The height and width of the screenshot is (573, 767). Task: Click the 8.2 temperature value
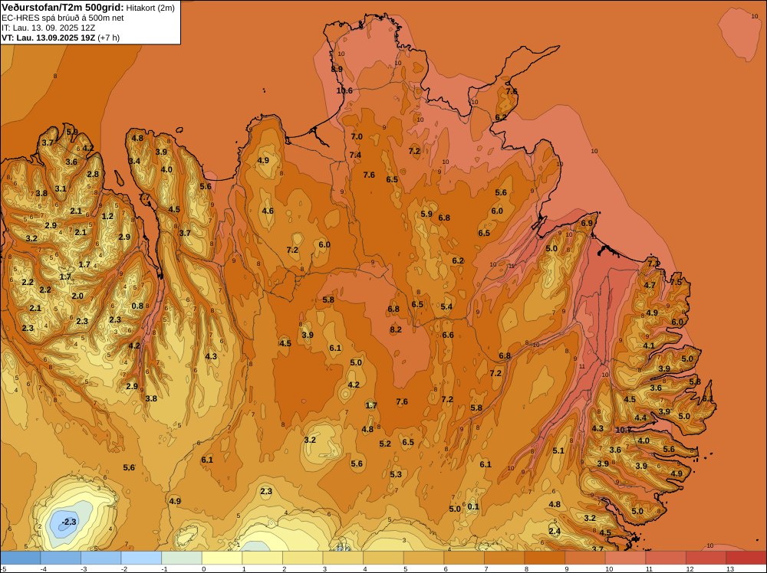tap(396, 329)
